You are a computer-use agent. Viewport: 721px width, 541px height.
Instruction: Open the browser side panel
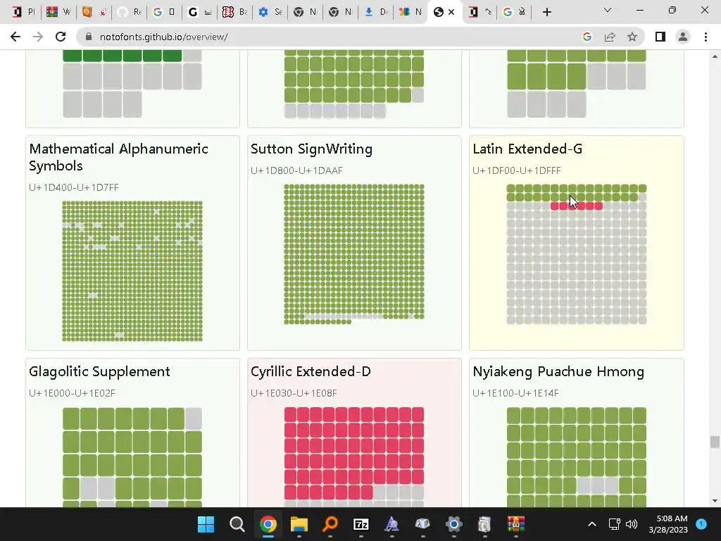click(660, 37)
